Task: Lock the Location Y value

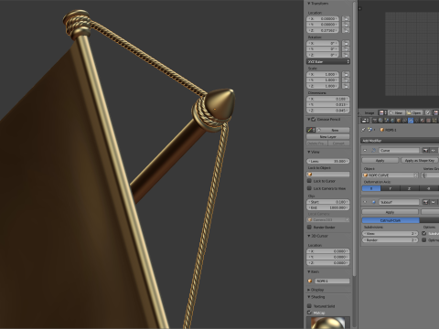Action: (346, 25)
